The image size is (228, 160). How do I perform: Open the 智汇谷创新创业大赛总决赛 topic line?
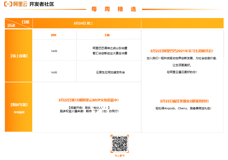(x=110, y=53)
